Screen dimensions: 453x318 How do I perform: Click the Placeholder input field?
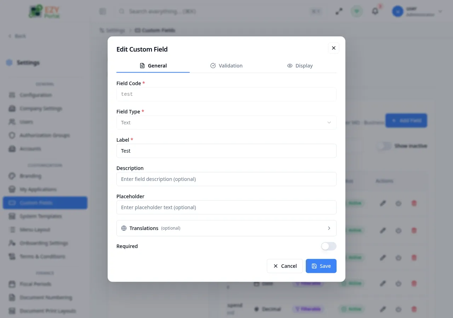(x=226, y=207)
